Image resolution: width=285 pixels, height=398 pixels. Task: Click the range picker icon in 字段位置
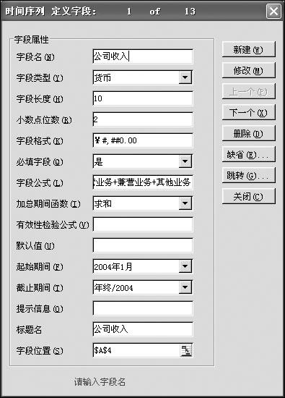[x=186, y=350]
